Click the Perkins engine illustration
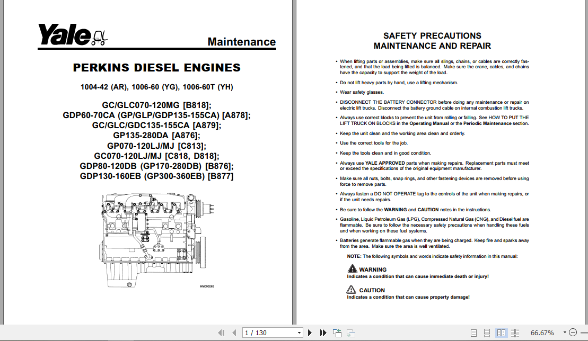The image size is (588, 341). click(x=157, y=240)
